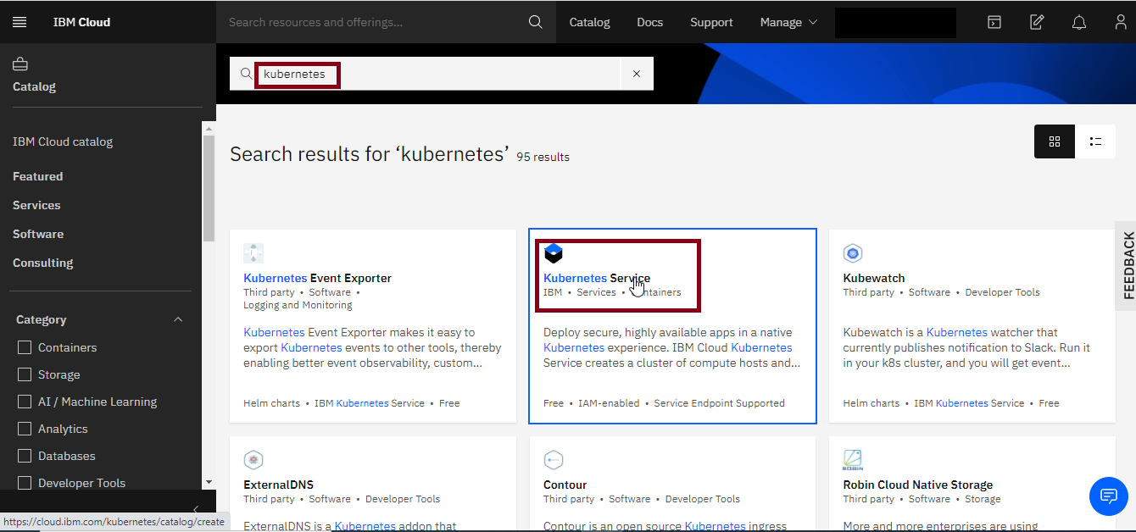Collapse the catalog sidebar panel
1136x532 pixels.
(x=196, y=509)
